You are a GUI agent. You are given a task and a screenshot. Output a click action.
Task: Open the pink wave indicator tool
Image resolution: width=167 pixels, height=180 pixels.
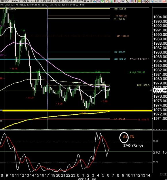(x=98, y=1)
